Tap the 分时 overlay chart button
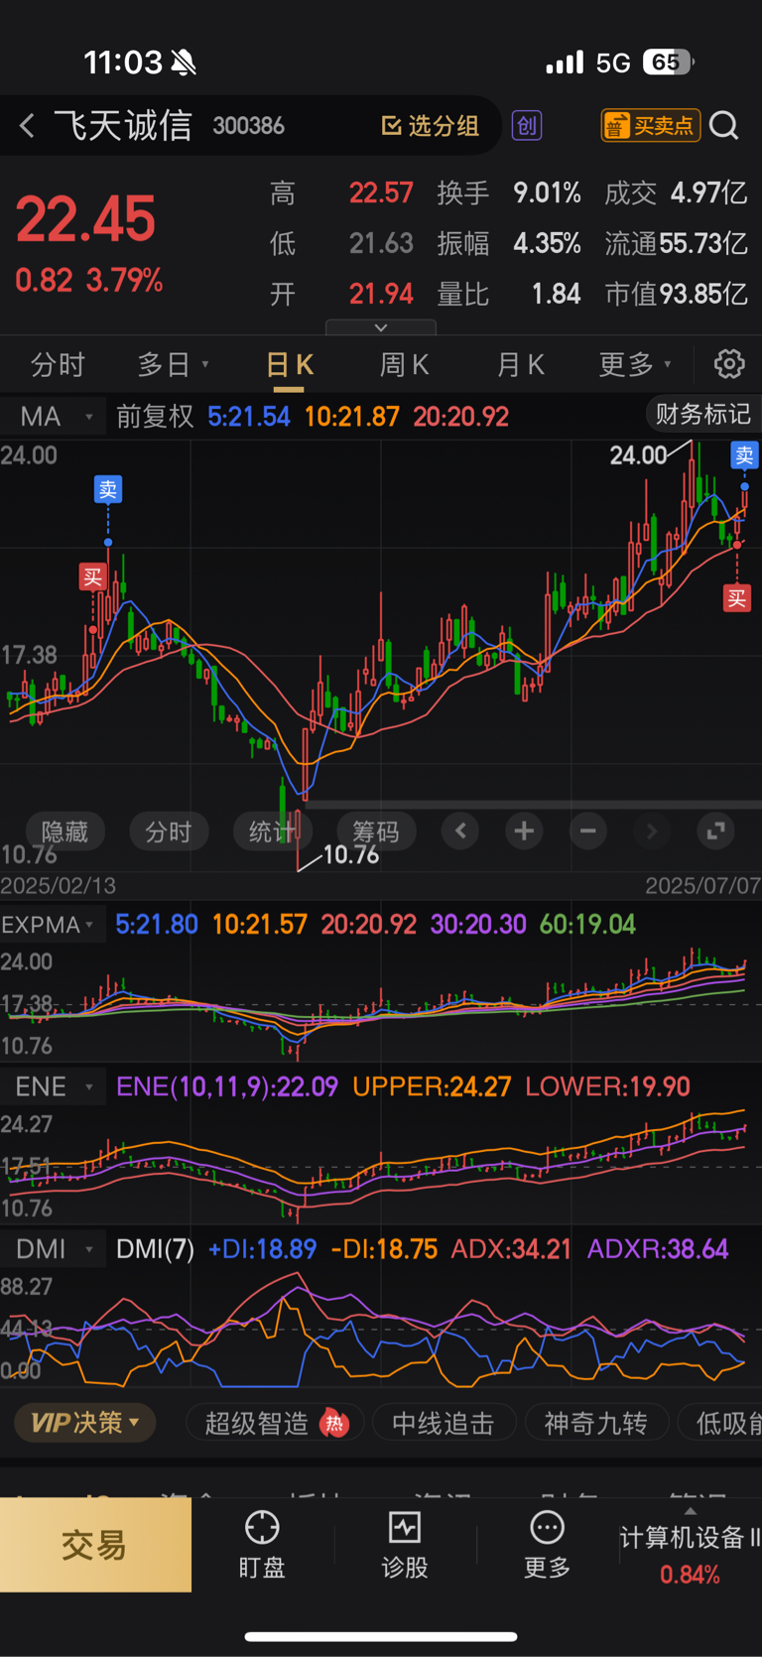This screenshot has height=1657, width=762. pyautogui.click(x=169, y=831)
